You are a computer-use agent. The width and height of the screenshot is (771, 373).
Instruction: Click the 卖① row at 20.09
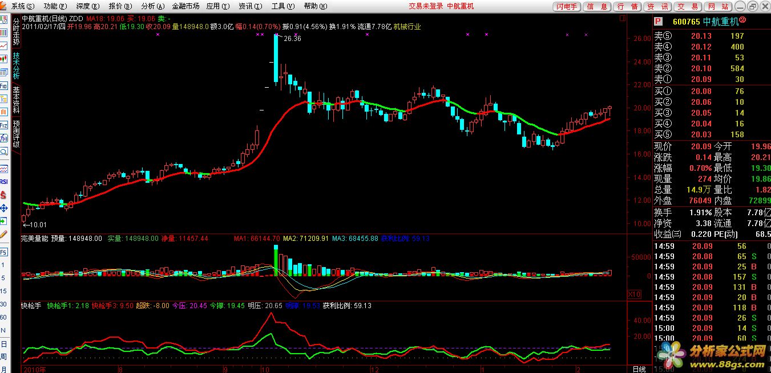pos(711,80)
